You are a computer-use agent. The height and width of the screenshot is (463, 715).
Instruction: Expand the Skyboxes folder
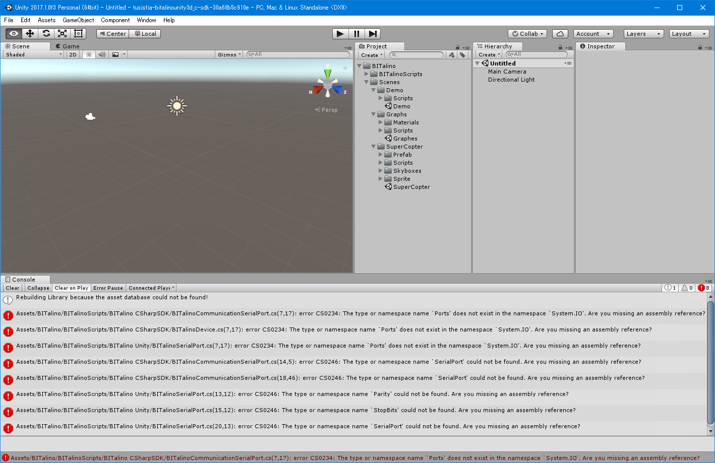(381, 171)
